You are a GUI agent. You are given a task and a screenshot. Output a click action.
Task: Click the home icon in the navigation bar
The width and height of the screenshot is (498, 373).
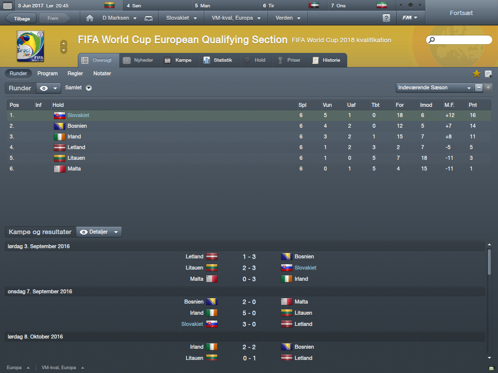[x=89, y=18]
